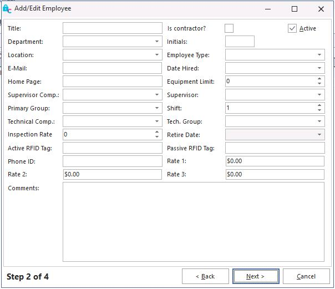This screenshot has width=335, height=289.
Task: Increase the Inspection Rate value
Action: click(157, 132)
